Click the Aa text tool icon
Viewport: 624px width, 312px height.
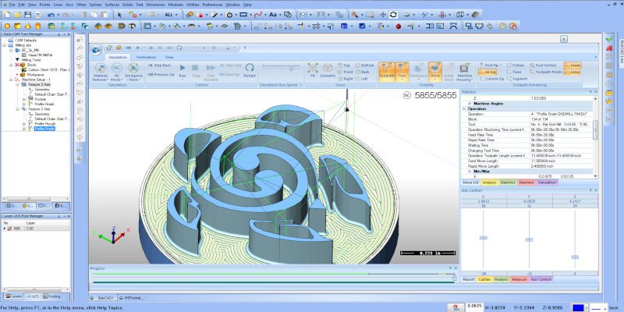coord(273,15)
